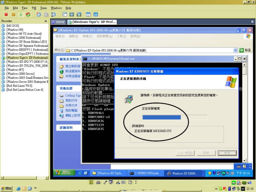Image resolution: width=256 pixels, height=192 pixels.
Task: Open the Windows menu in VMware
Action: point(56,8)
